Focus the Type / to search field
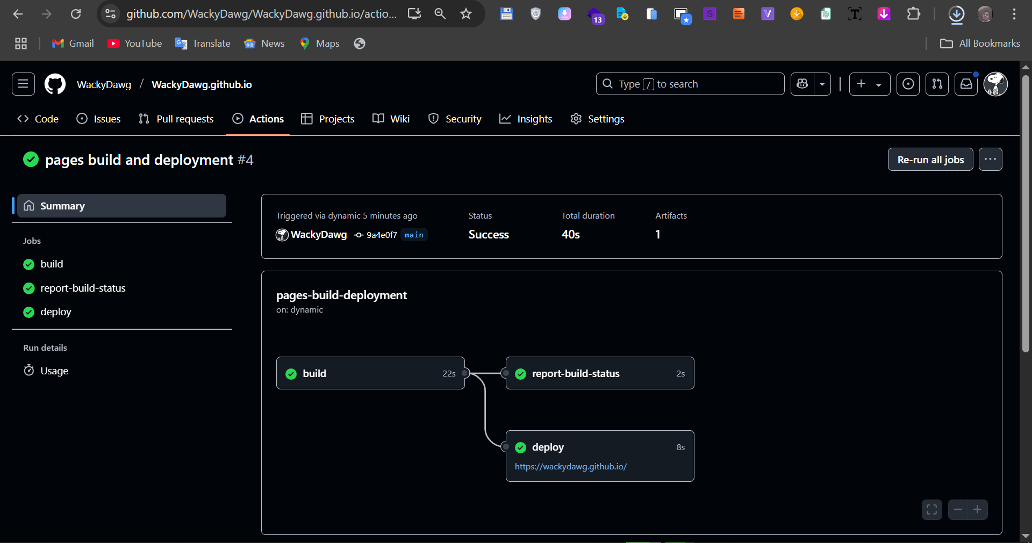1032x543 pixels. (690, 84)
